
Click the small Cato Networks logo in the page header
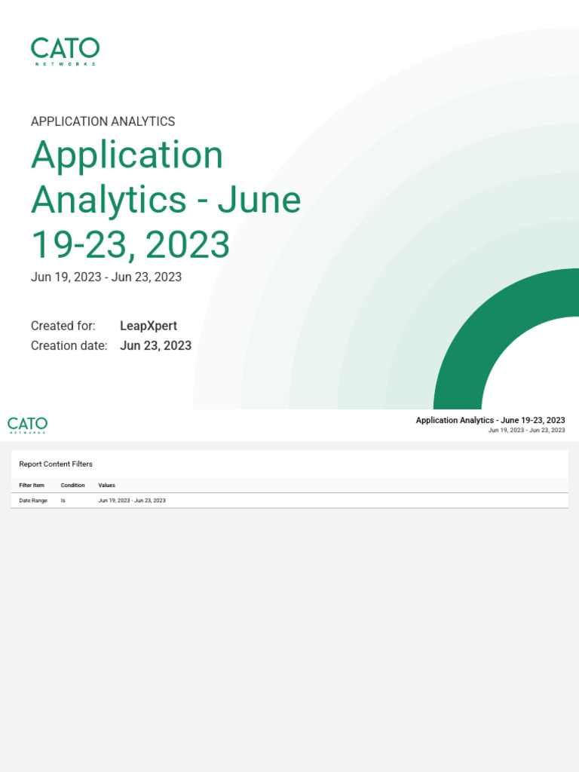pos(28,425)
